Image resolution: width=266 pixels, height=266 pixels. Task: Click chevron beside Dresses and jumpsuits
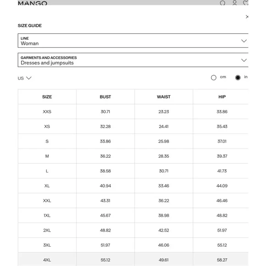click(244, 60)
